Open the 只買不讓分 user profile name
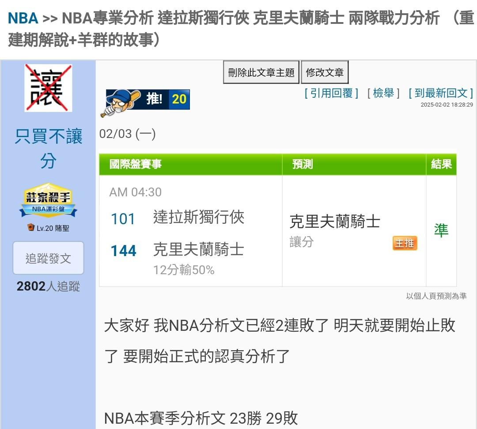Screen dimensions: 477x429 (49, 148)
